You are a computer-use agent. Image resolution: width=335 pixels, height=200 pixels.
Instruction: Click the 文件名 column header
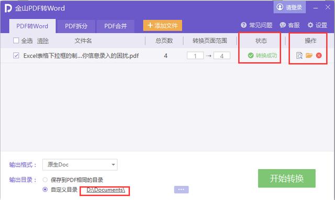83,41
